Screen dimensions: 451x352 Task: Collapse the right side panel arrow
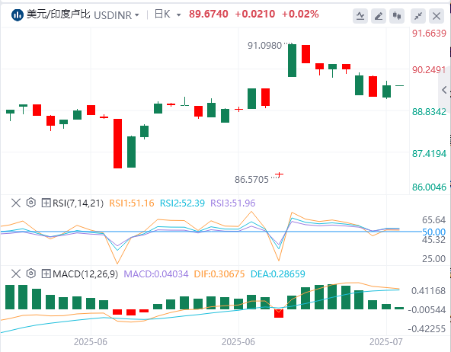pyautogui.click(x=444, y=90)
